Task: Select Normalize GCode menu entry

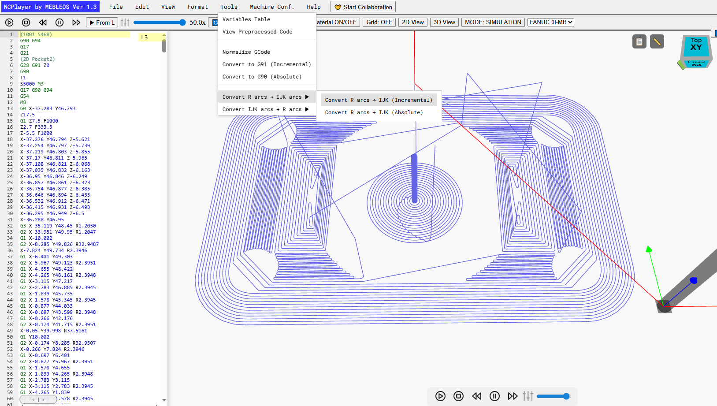Action: pyautogui.click(x=267, y=52)
